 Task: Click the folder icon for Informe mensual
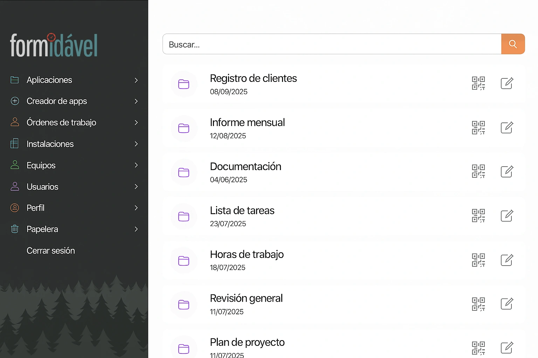tap(184, 128)
